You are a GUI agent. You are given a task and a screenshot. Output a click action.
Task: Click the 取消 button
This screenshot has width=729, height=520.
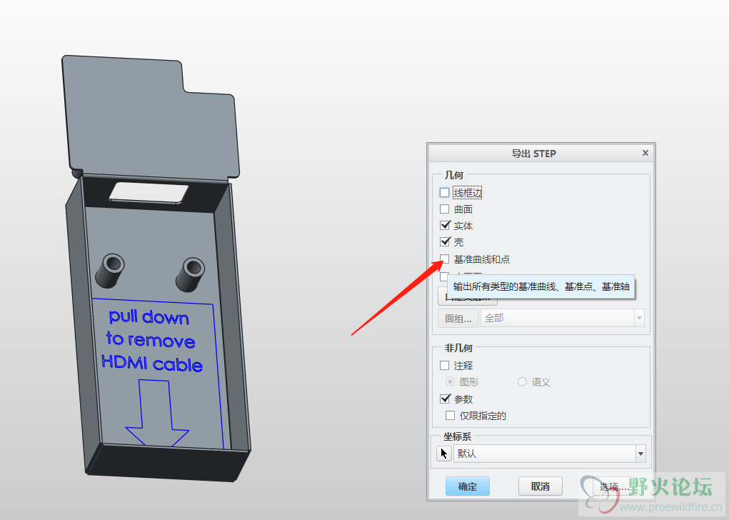pos(541,486)
